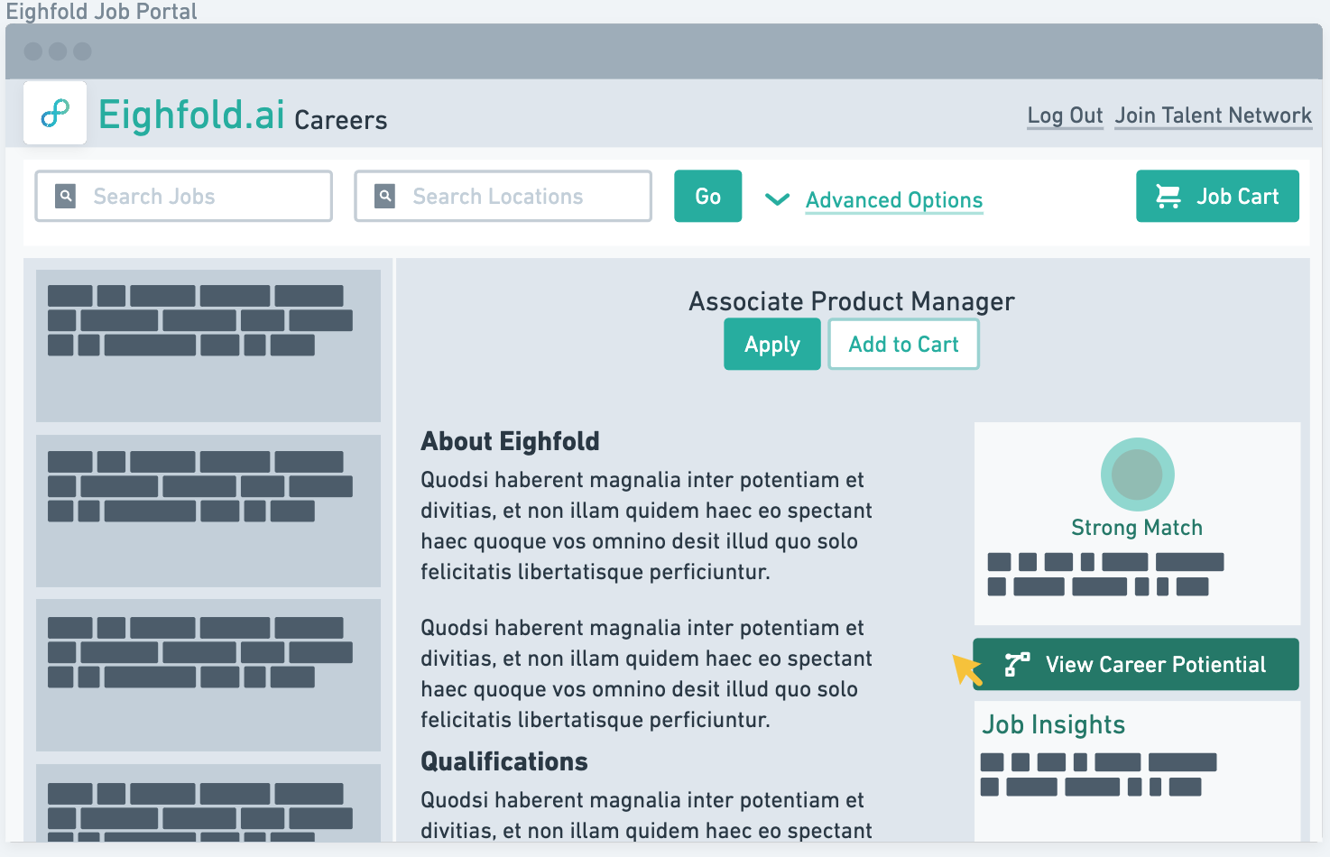
Task: Expand the Advanced Options chevron
Action: (x=777, y=198)
